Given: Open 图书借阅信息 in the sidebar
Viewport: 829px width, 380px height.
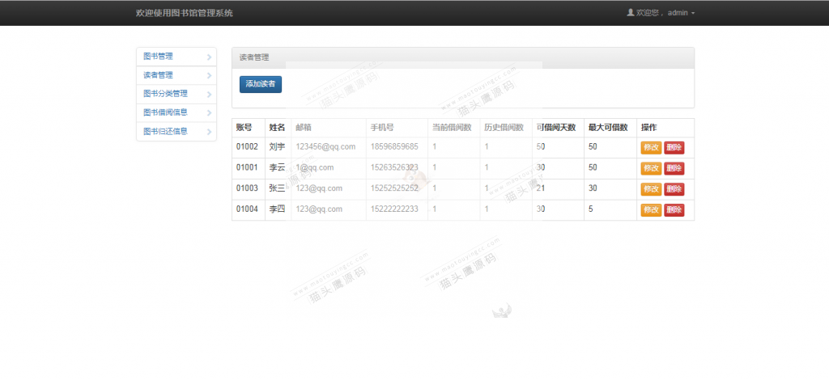Looking at the screenshot, I should (x=176, y=112).
